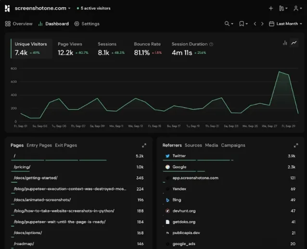Image resolution: width=307 pixels, height=249 pixels.
Task: Click the root "/" page row
Action: pyautogui.click(x=77, y=156)
